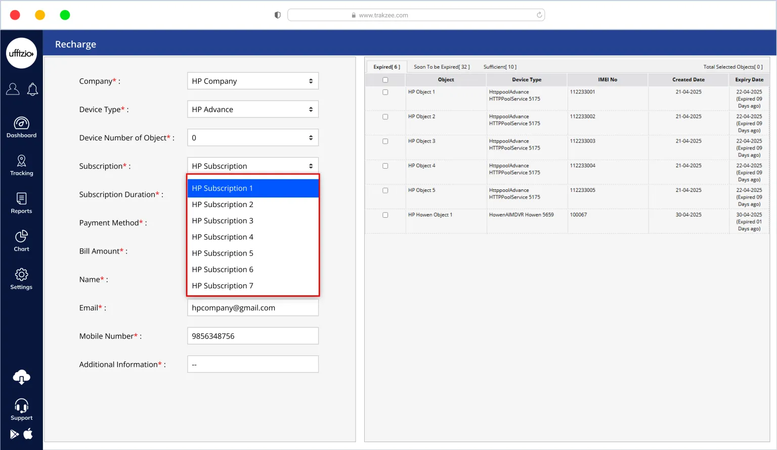This screenshot has height=450, width=777.
Task: Switch to Soon To be Expired tab
Action: tap(442, 67)
